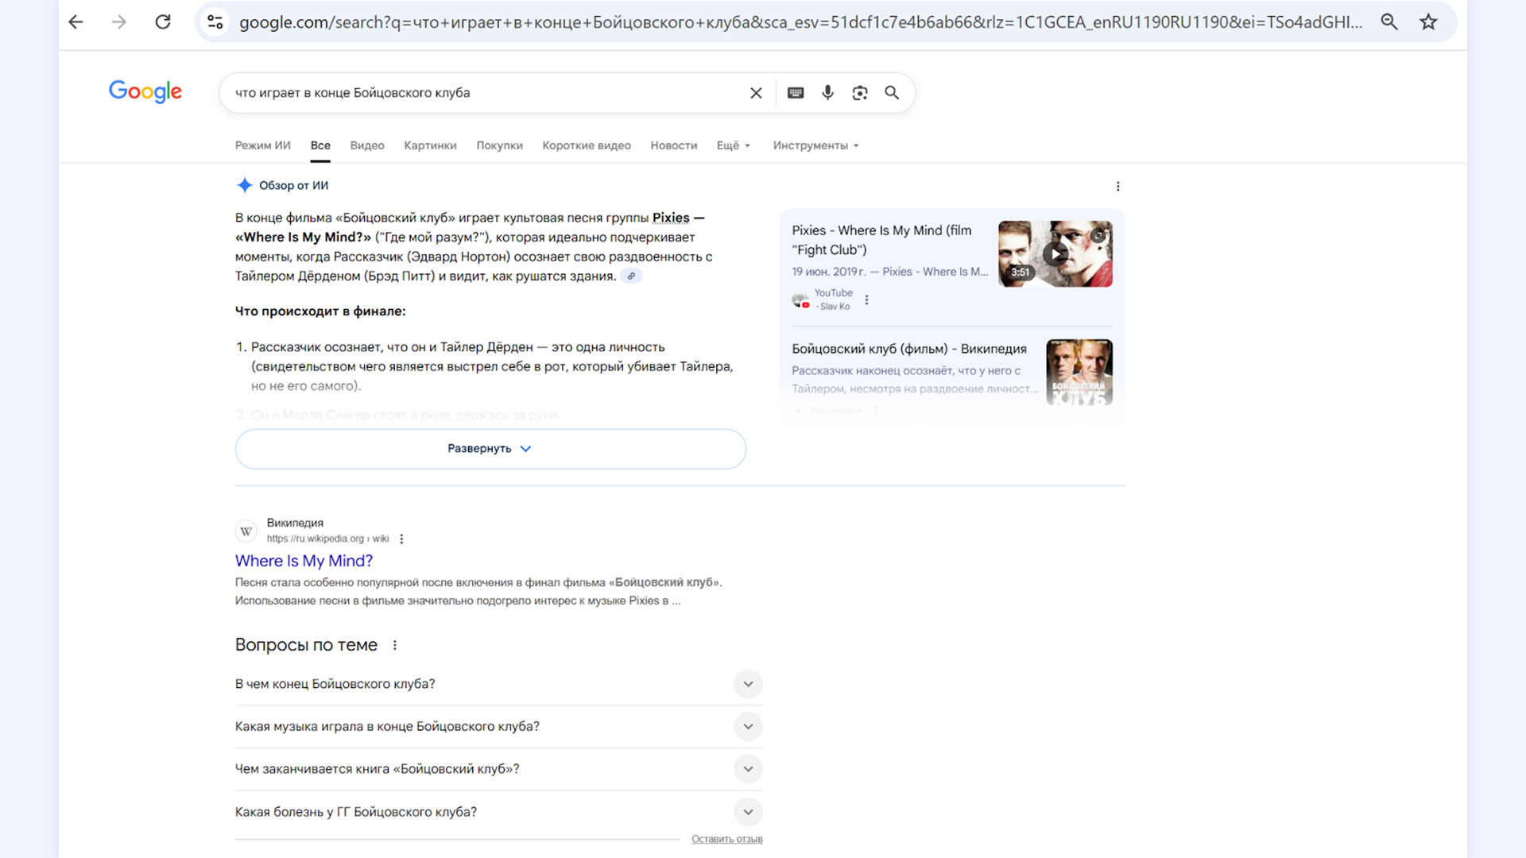Click the Оставить отзыв link
This screenshot has height=858, width=1526.
726,839
